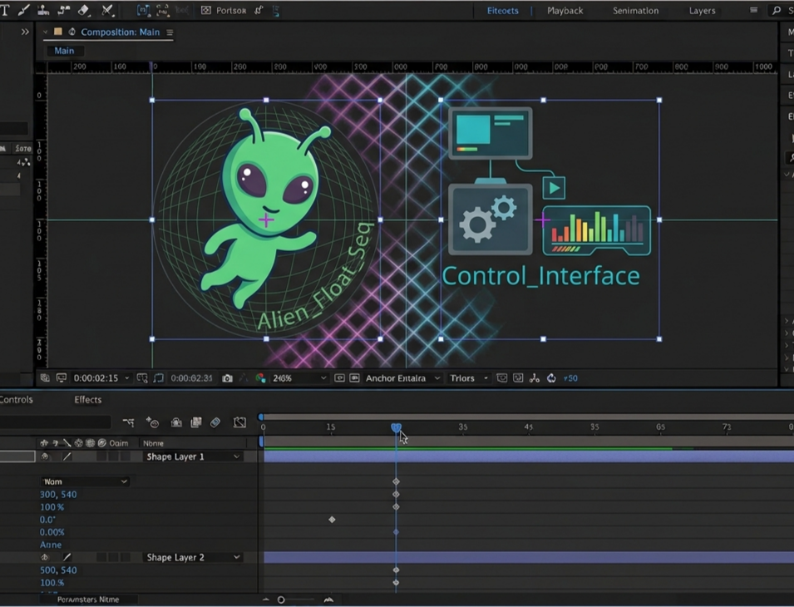The width and height of the screenshot is (794, 607).
Task: Click the timeline playhead marker
Action: click(x=396, y=427)
